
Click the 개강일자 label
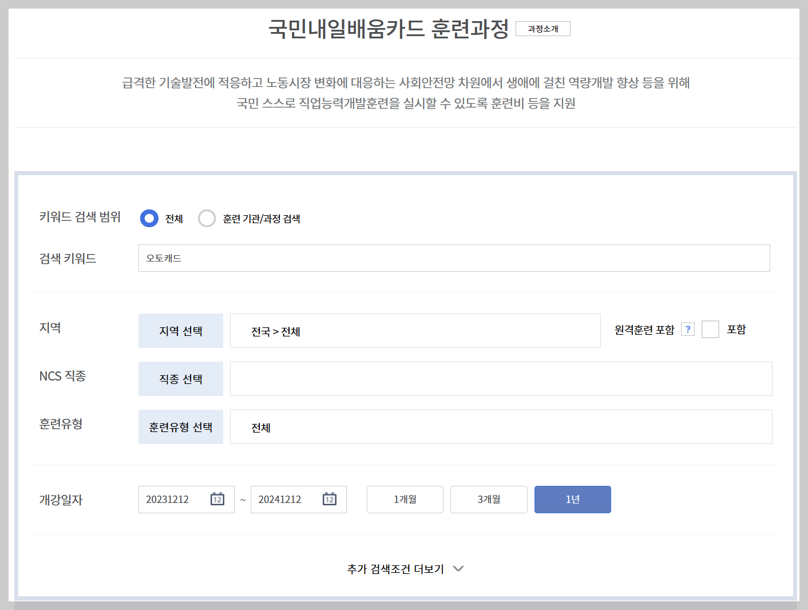point(61,500)
